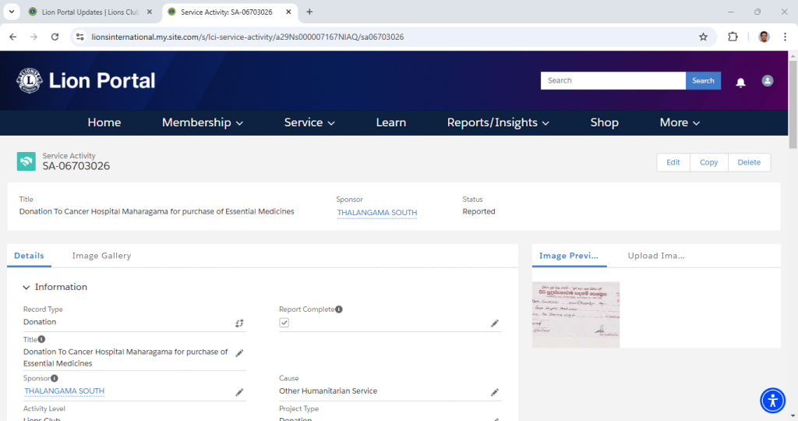Image resolution: width=798 pixels, height=421 pixels.
Task: Click the browser address bar URL
Action: [247, 37]
